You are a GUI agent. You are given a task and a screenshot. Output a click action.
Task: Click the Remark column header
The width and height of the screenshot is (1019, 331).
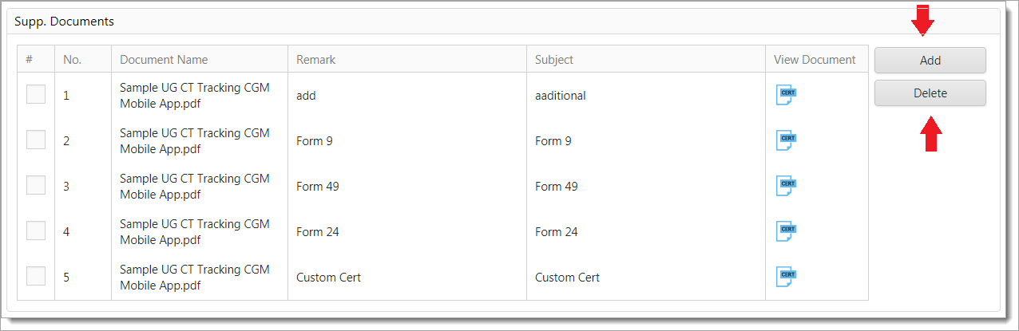point(315,60)
